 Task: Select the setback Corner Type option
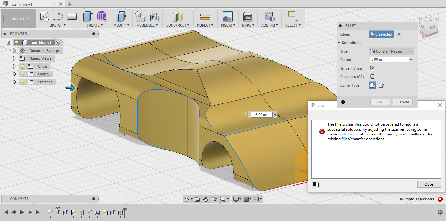click(381, 85)
